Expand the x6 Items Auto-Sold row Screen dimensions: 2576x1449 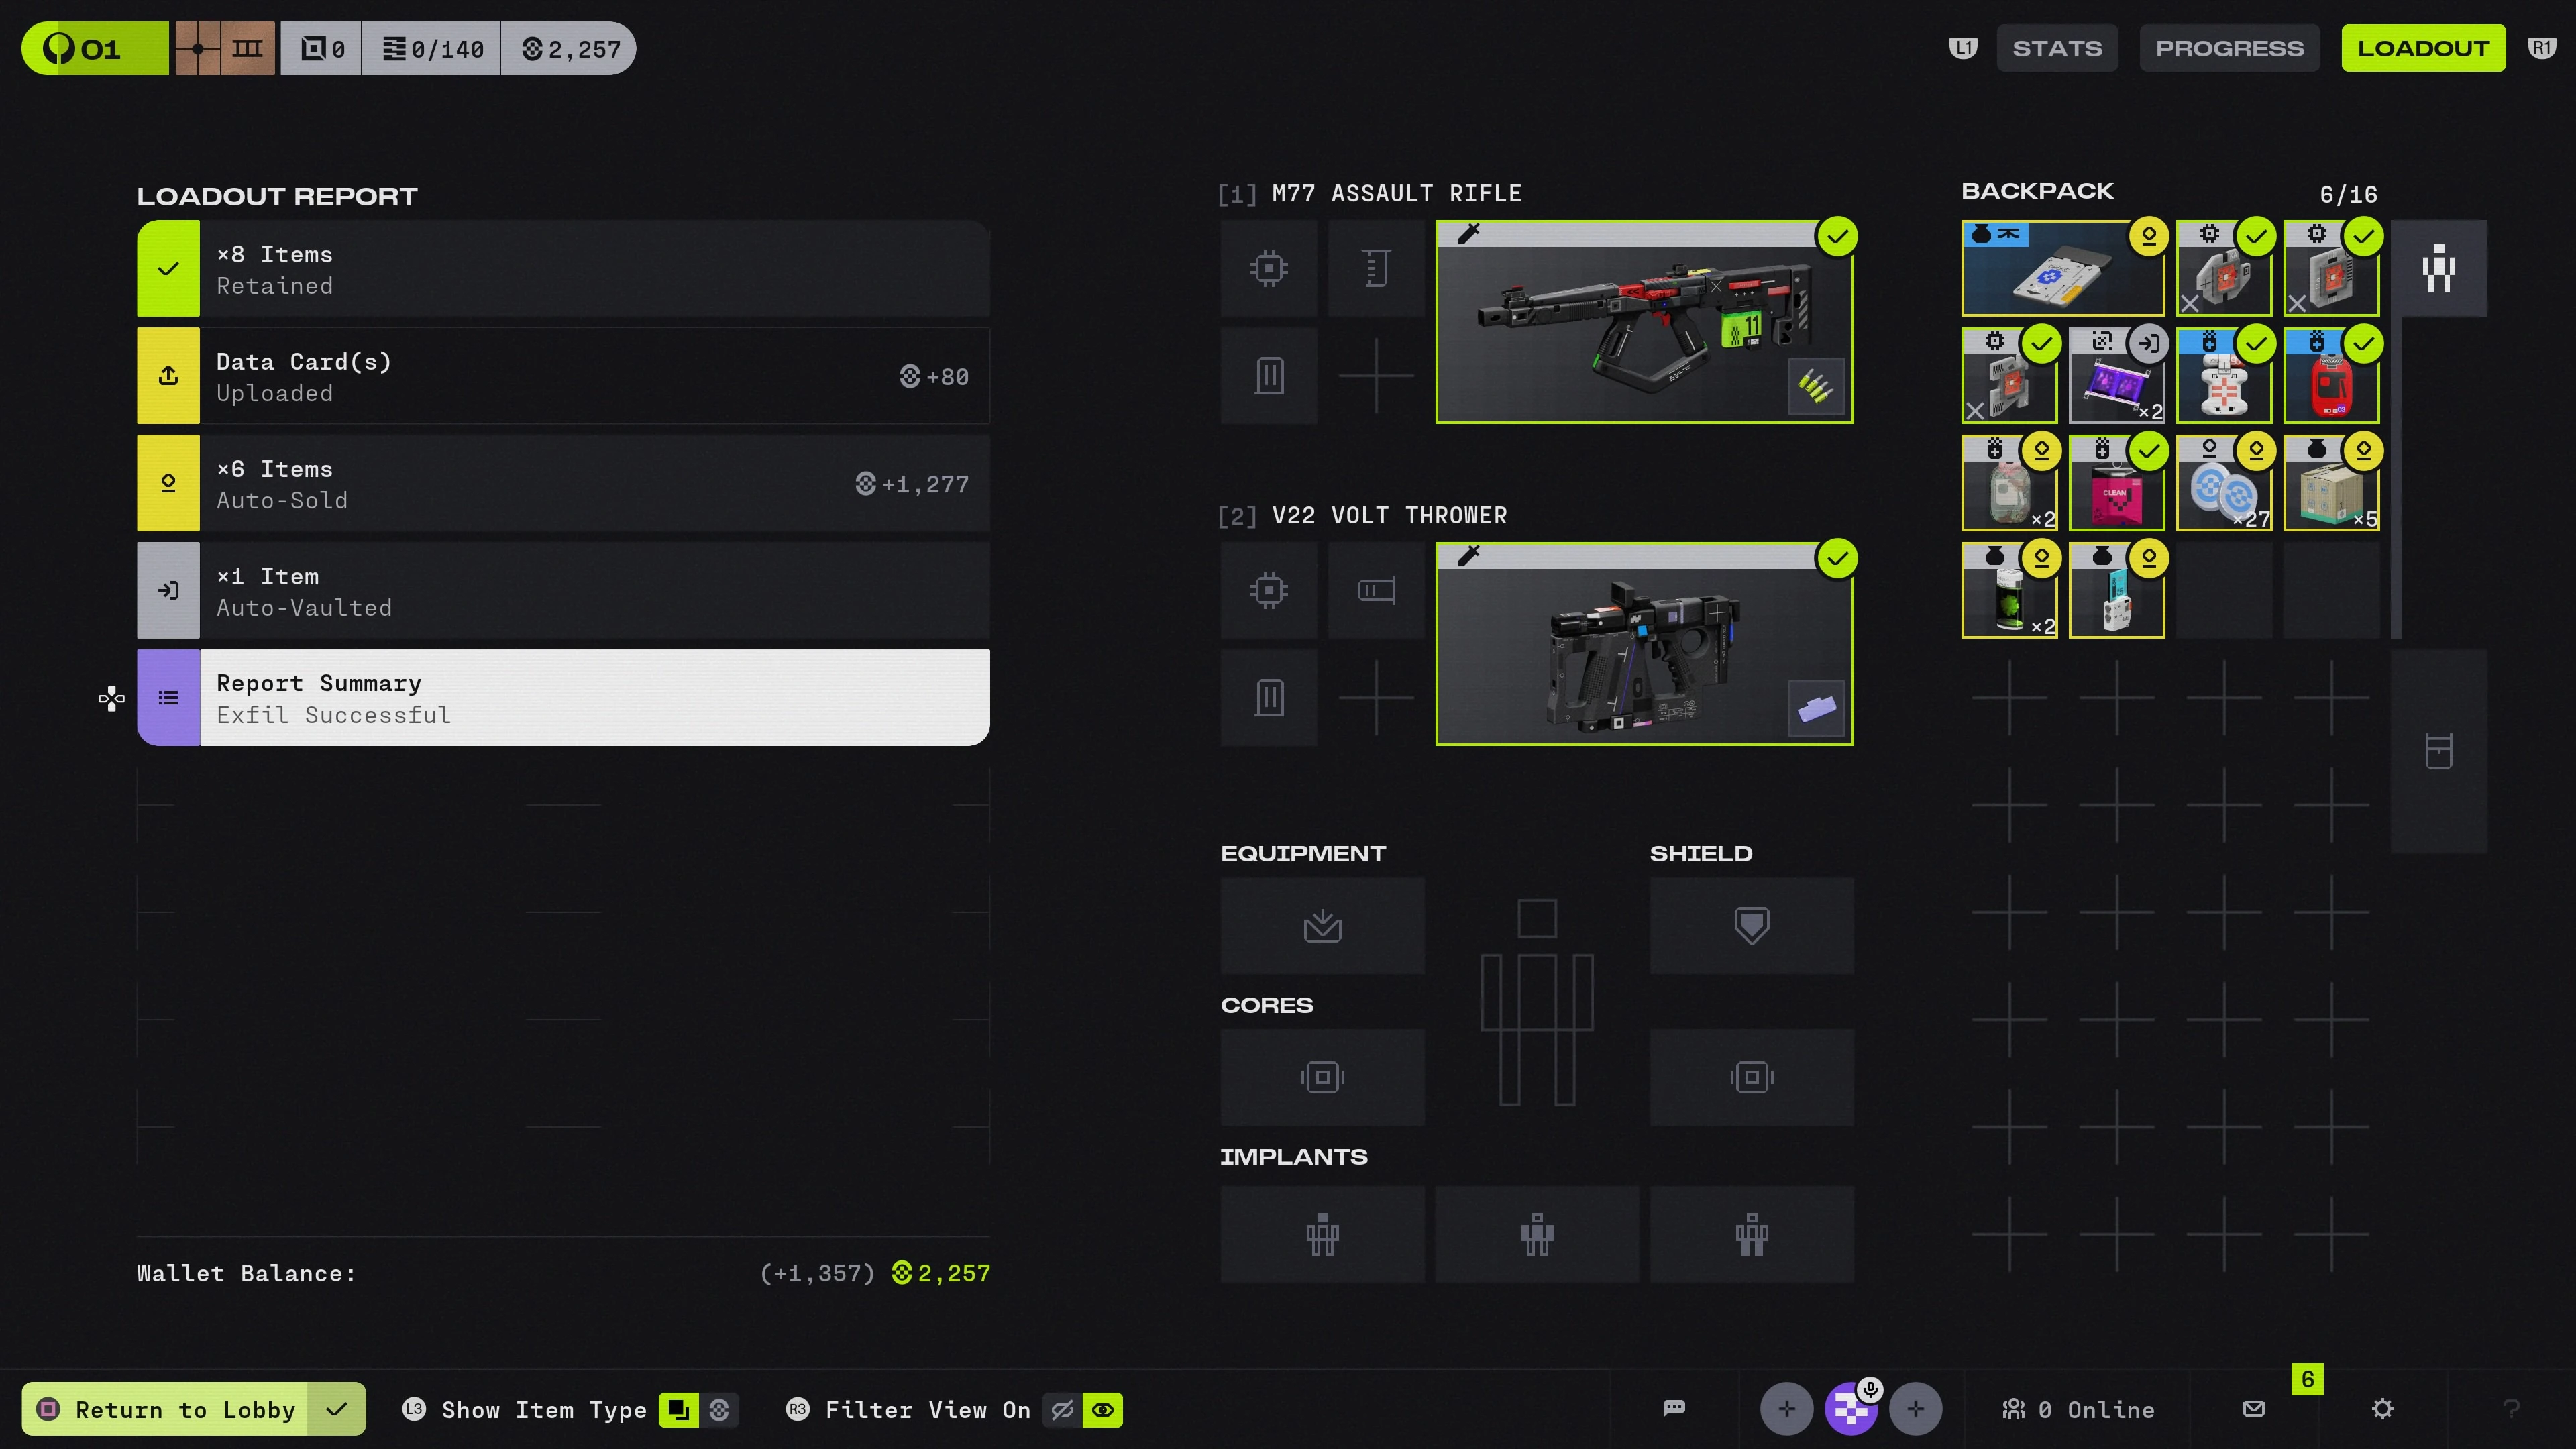563,483
